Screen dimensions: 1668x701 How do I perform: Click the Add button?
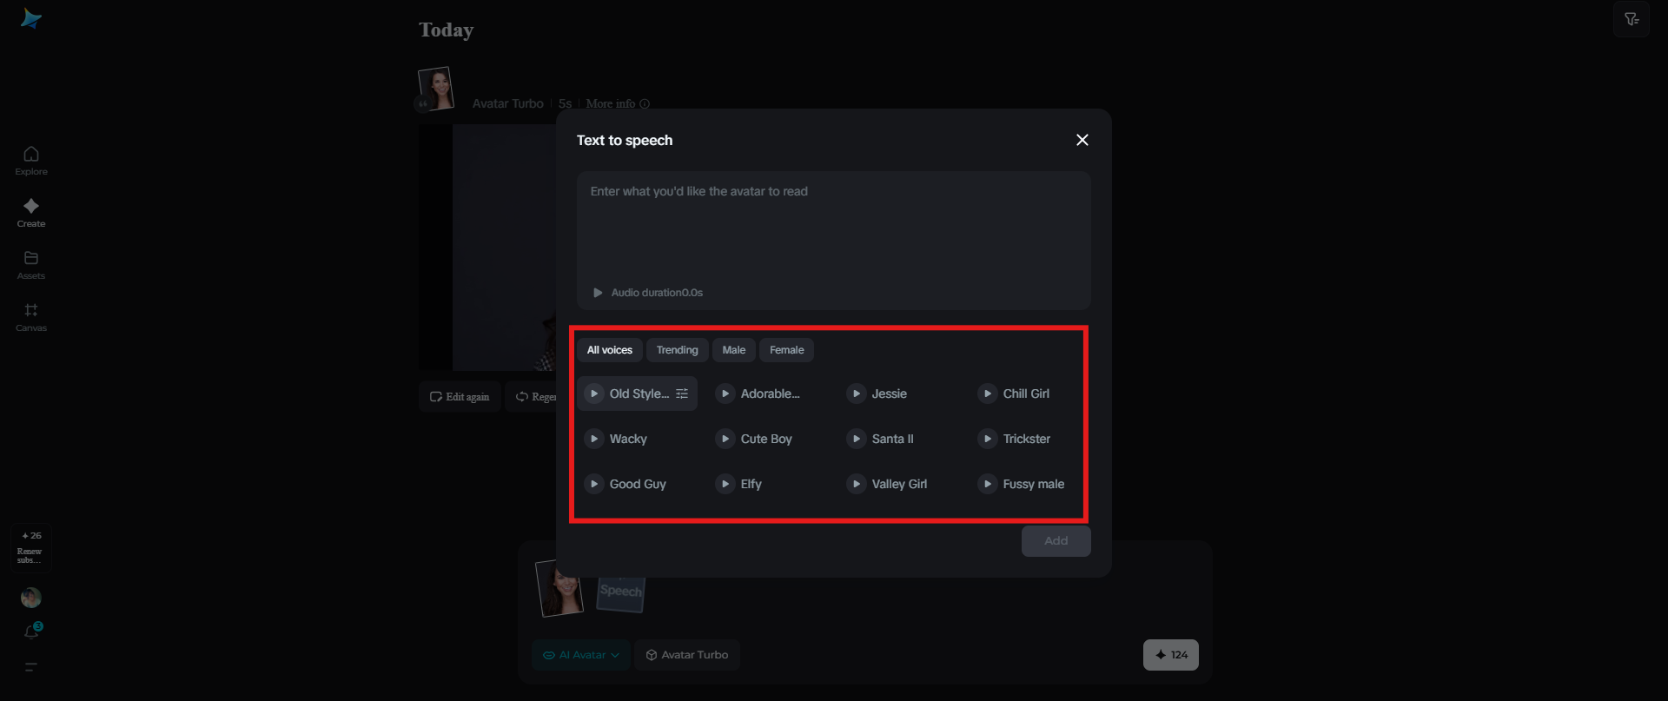coord(1056,540)
